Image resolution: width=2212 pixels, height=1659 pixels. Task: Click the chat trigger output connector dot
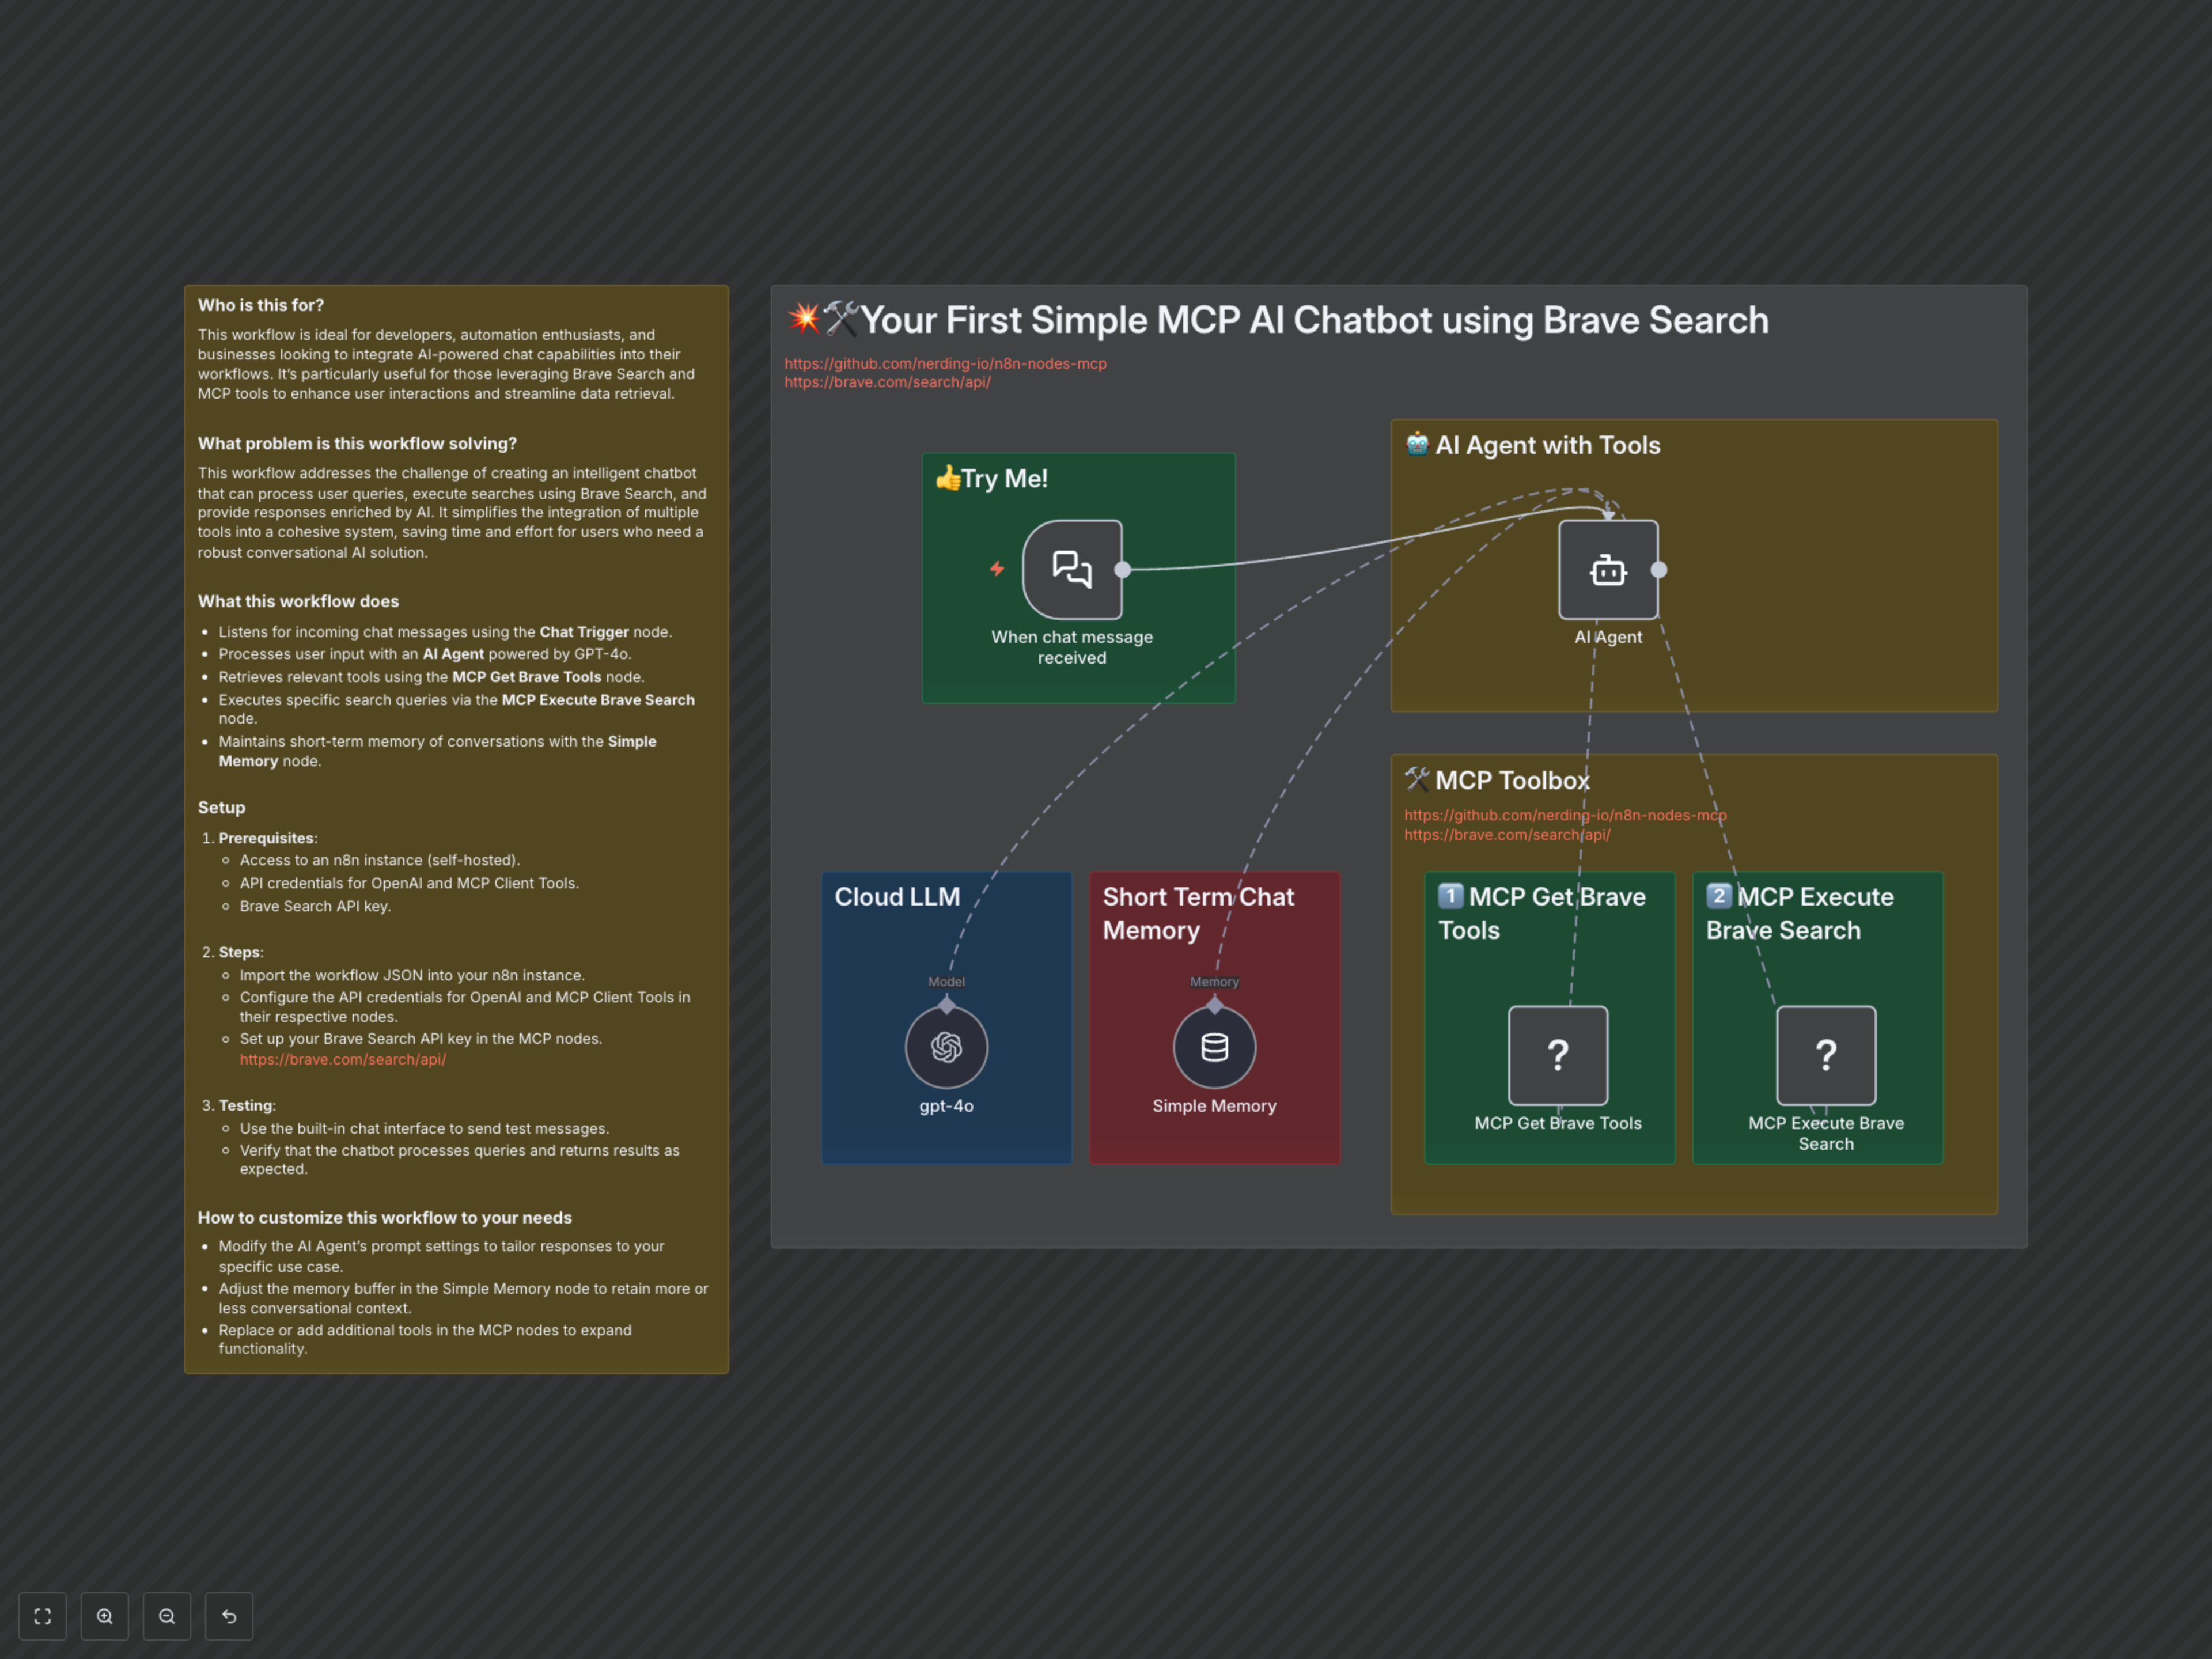click(1123, 570)
